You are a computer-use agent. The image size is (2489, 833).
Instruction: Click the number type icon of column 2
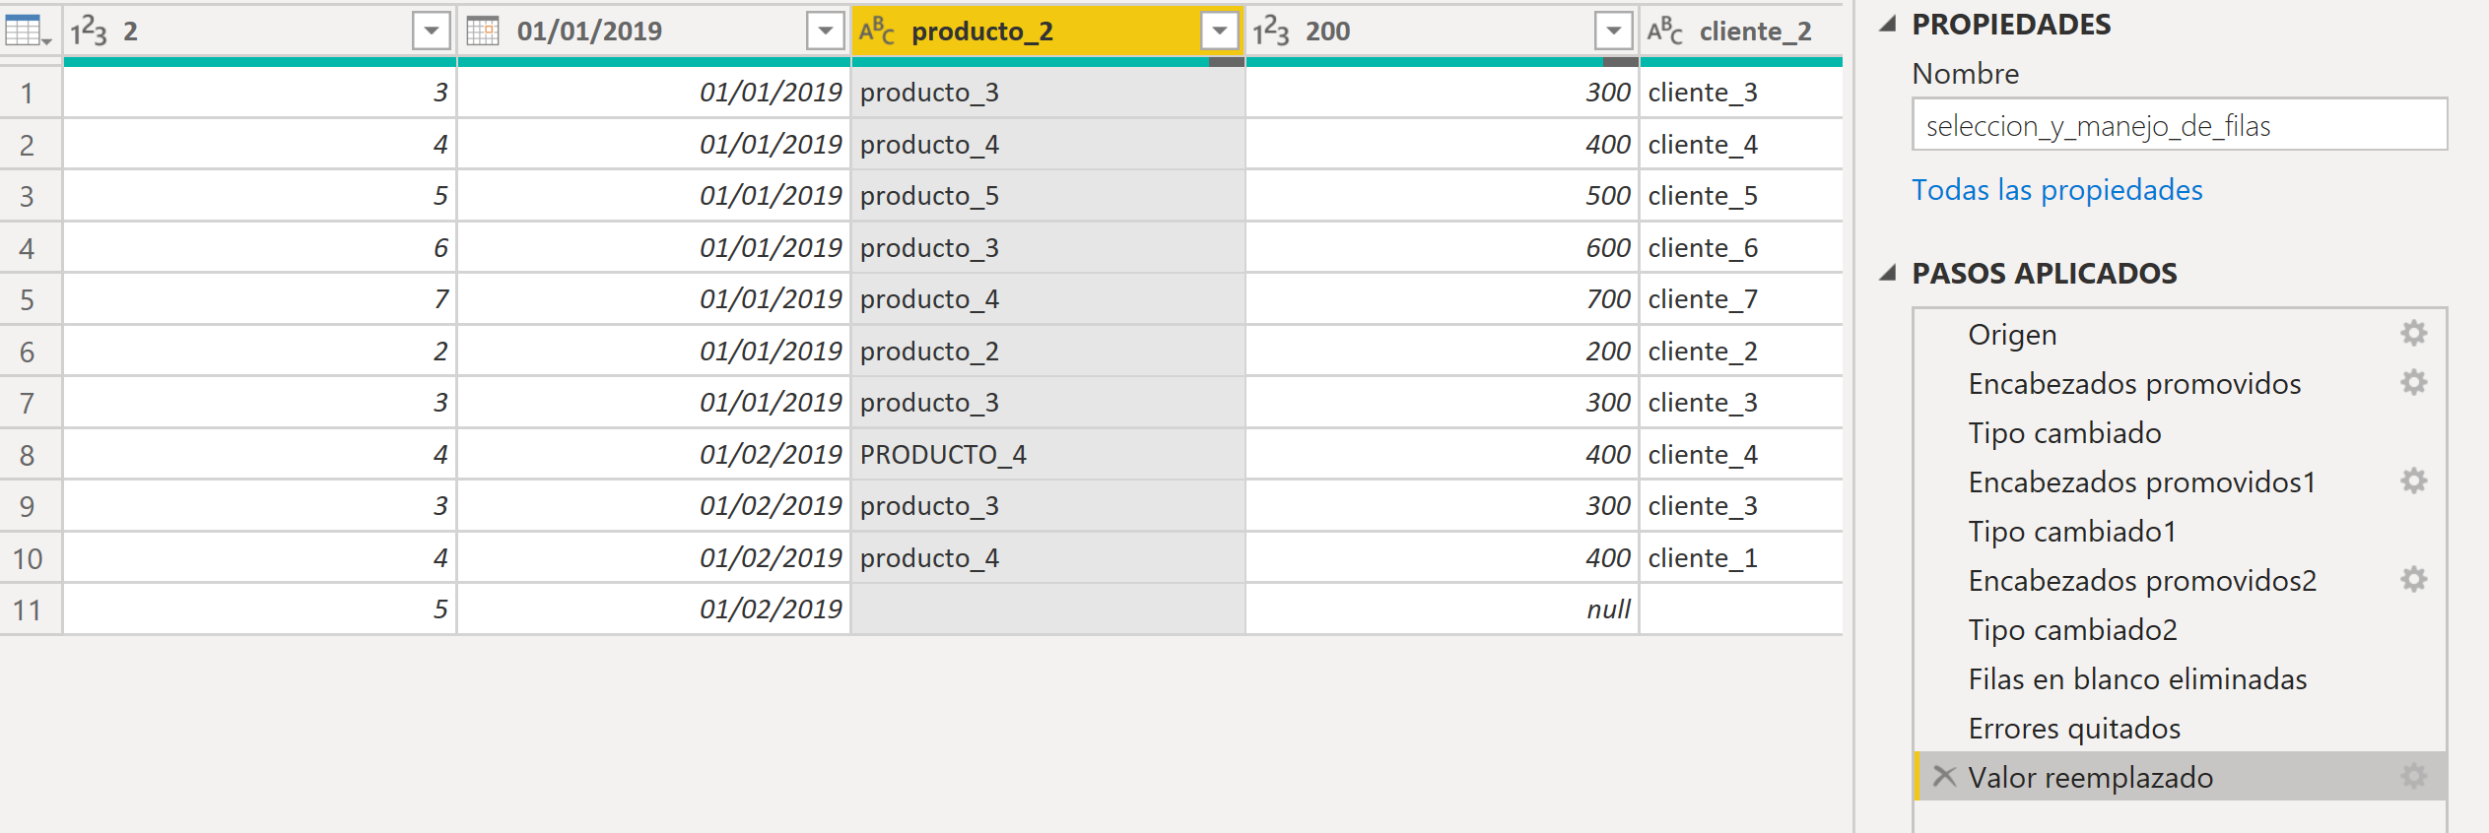pyautogui.click(x=89, y=32)
